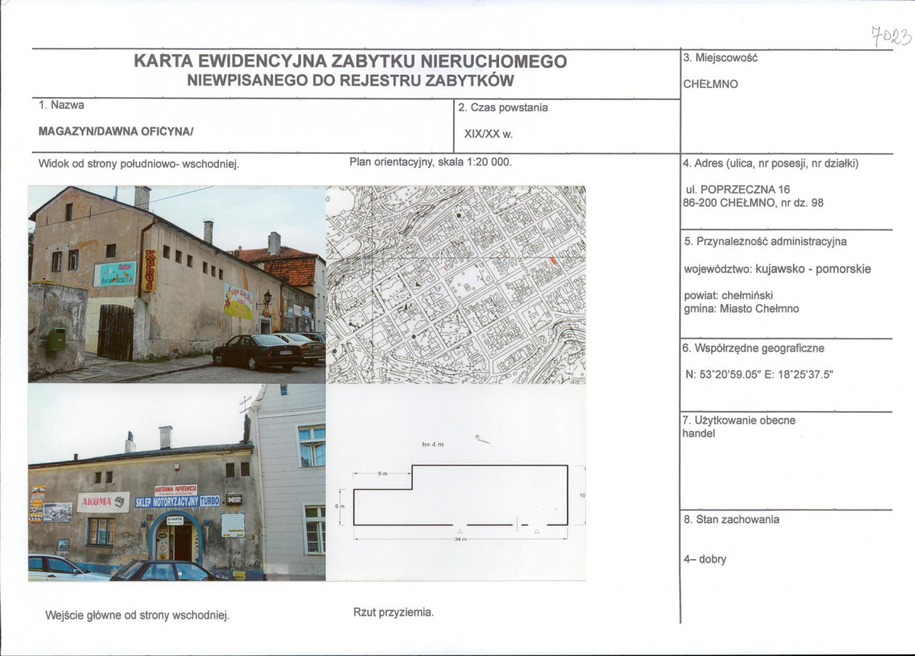Click the red marked building on the map

554,261
